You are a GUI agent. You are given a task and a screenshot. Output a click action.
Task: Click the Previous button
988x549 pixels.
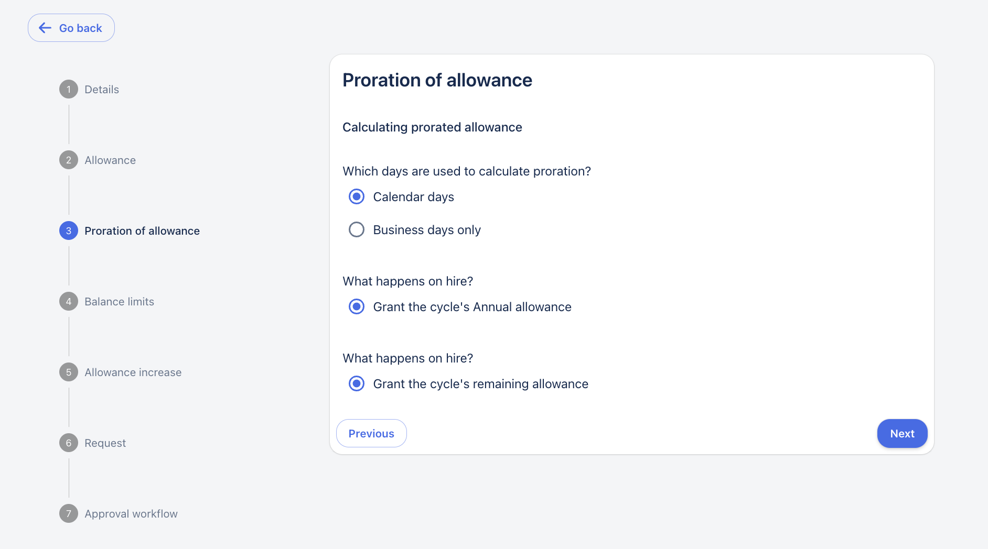(371, 433)
